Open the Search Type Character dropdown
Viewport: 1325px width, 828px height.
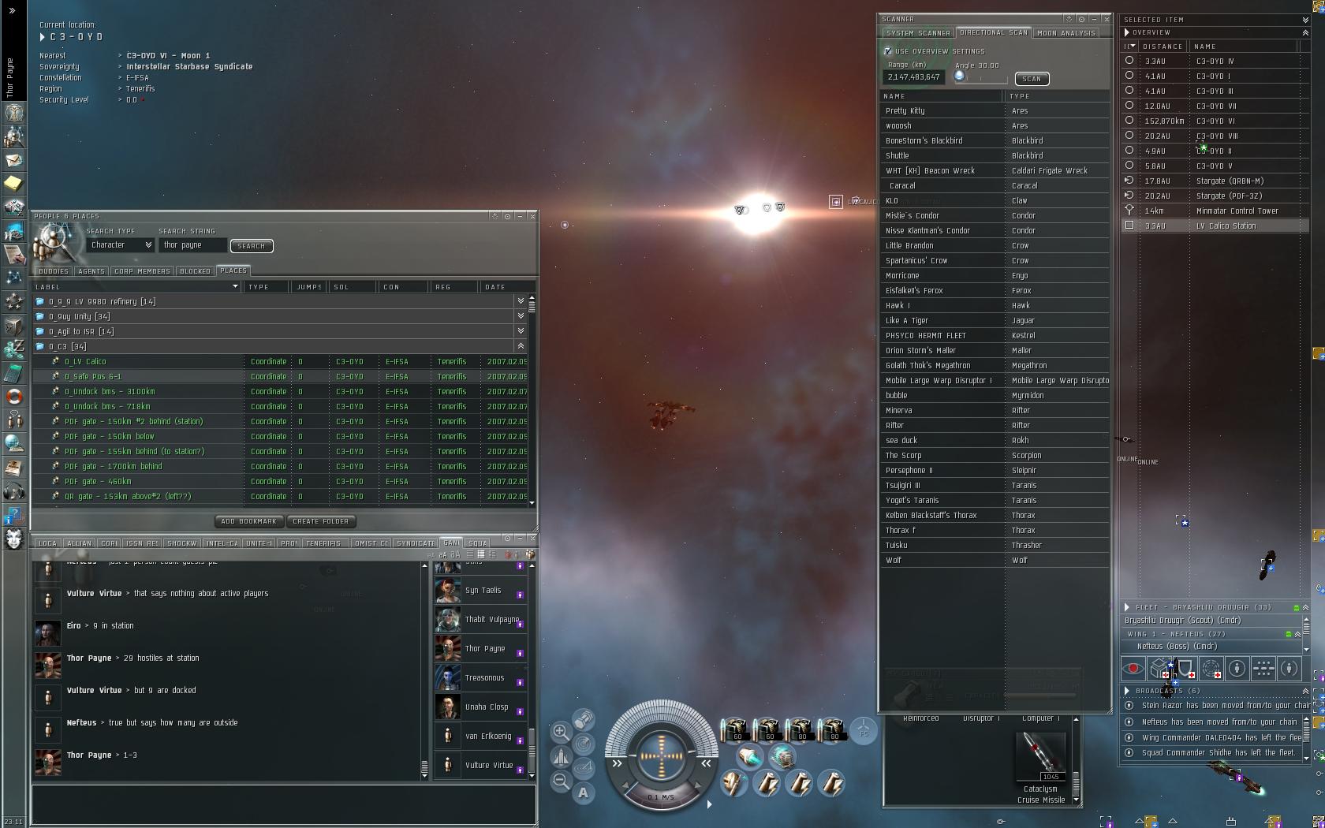(120, 245)
